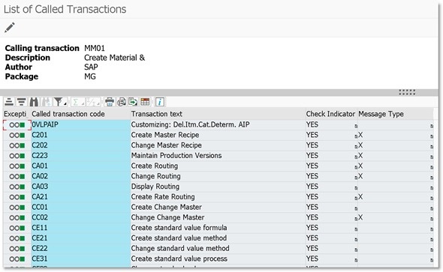Select the 0VLPAIP transaction code cell

click(x=80, y=124)
